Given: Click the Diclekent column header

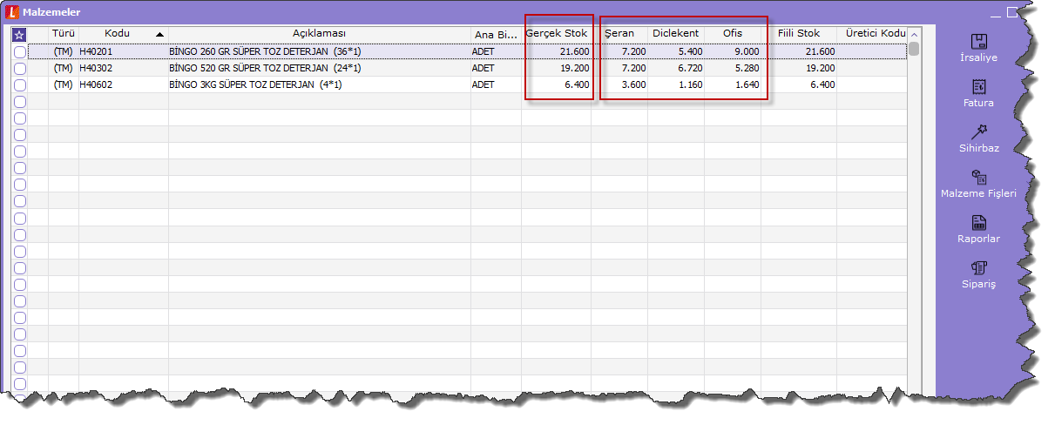Looking at the screenshot, I should (x=676, y=34).
